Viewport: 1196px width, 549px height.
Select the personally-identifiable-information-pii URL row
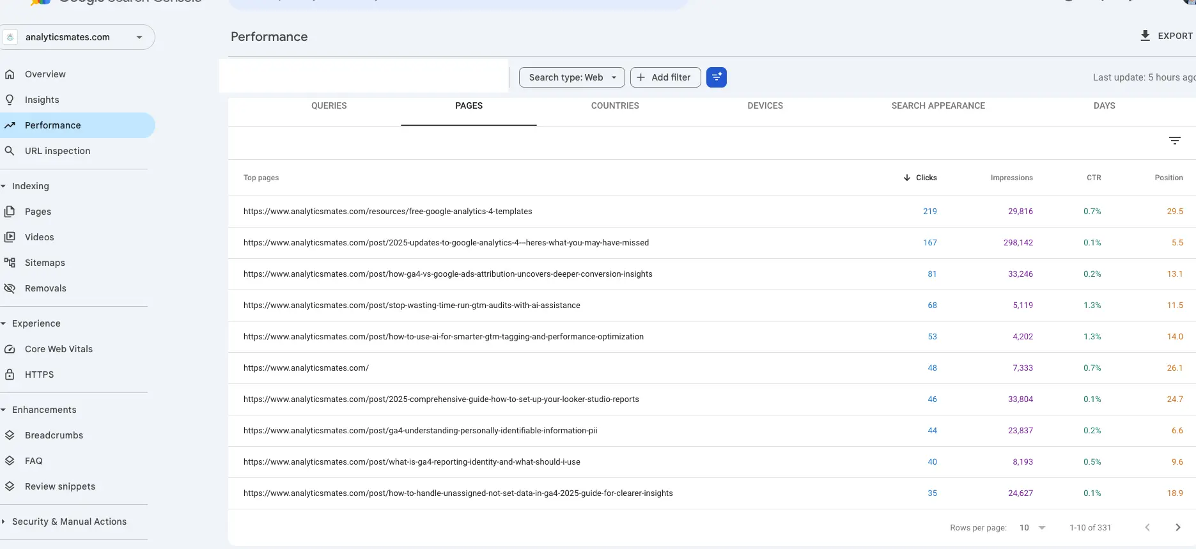pos(712,431)
